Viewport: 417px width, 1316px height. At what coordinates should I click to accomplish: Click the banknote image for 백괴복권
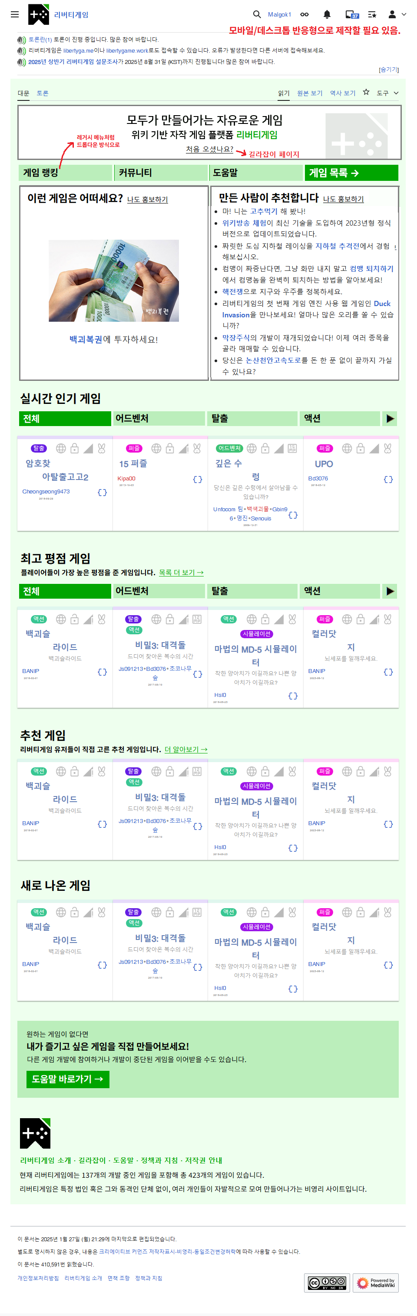tap(113, 280)
